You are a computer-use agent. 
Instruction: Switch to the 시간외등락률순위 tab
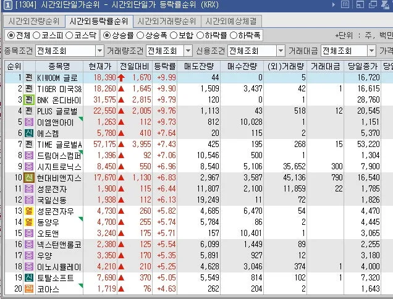click(99, 21)
